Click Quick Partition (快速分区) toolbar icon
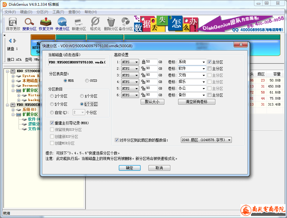The width and height of the screenshot is (287, 218). 62,24
